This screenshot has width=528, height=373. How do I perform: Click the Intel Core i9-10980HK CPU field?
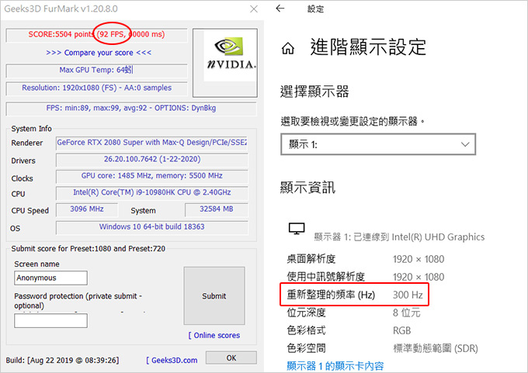click(152, 192)
